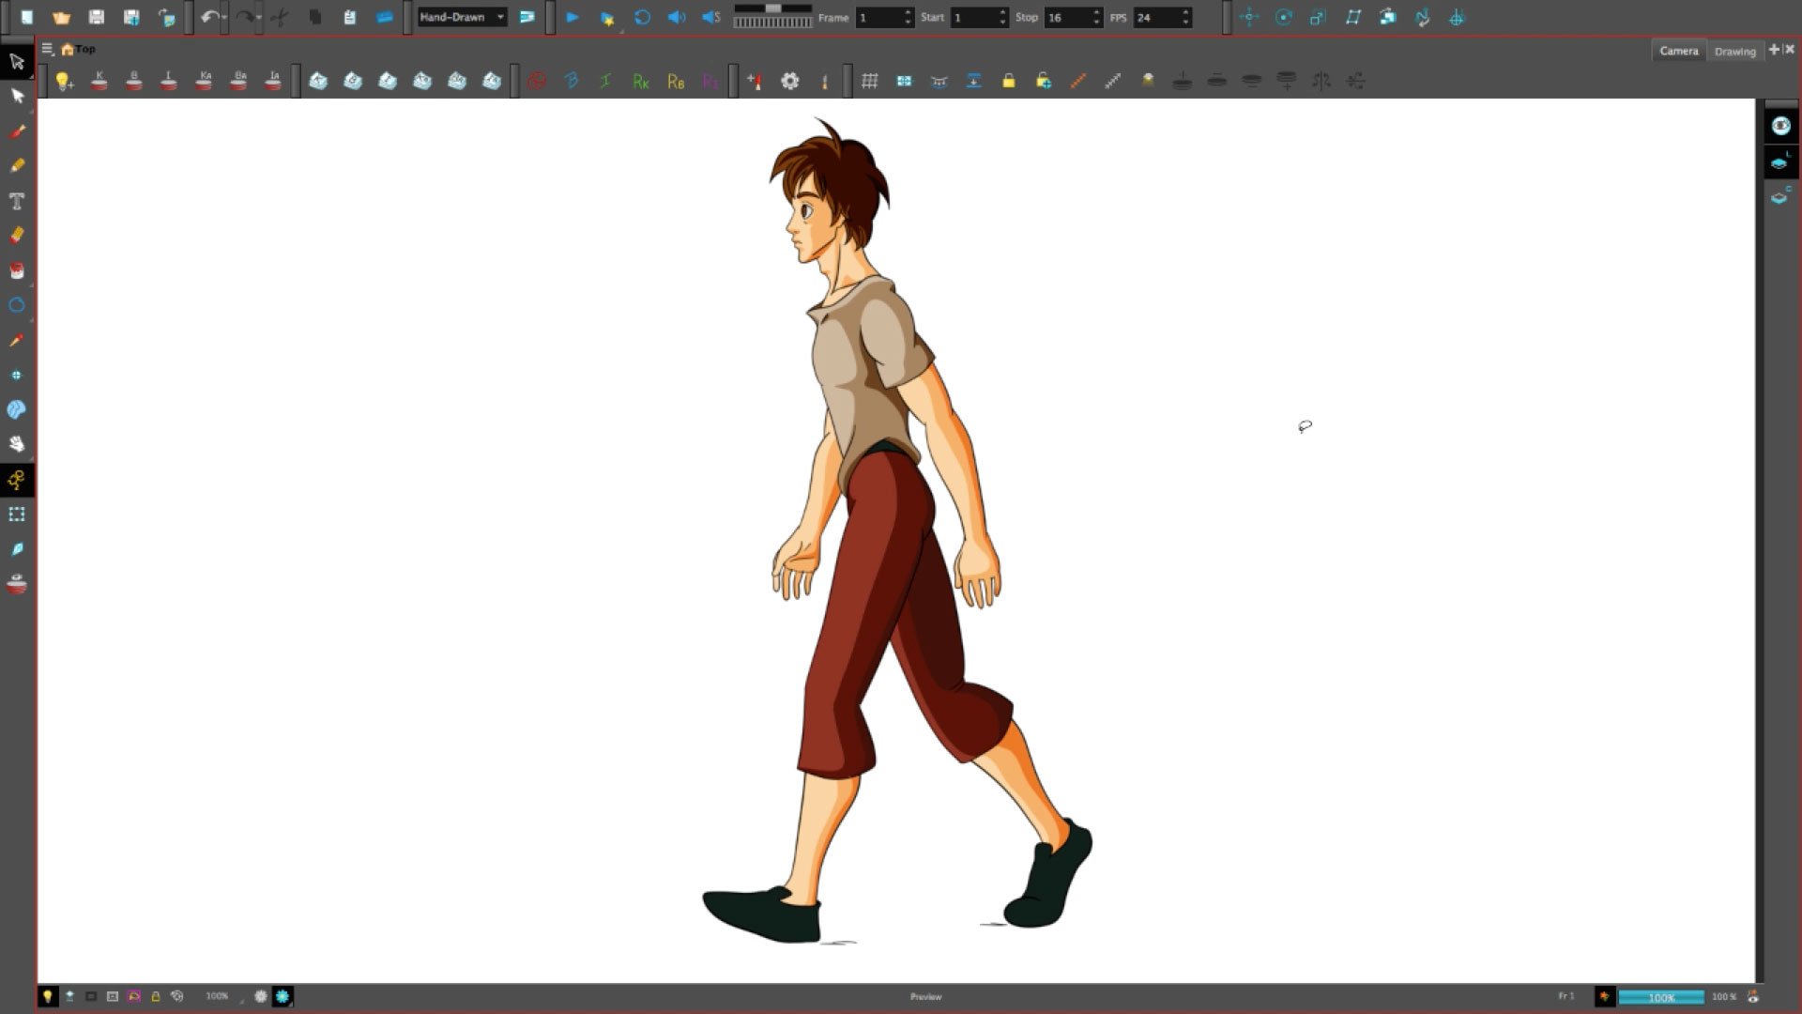Click the Frame number field
Image resolution: width=1802 pixels, height=1014 pixels.
880,17
